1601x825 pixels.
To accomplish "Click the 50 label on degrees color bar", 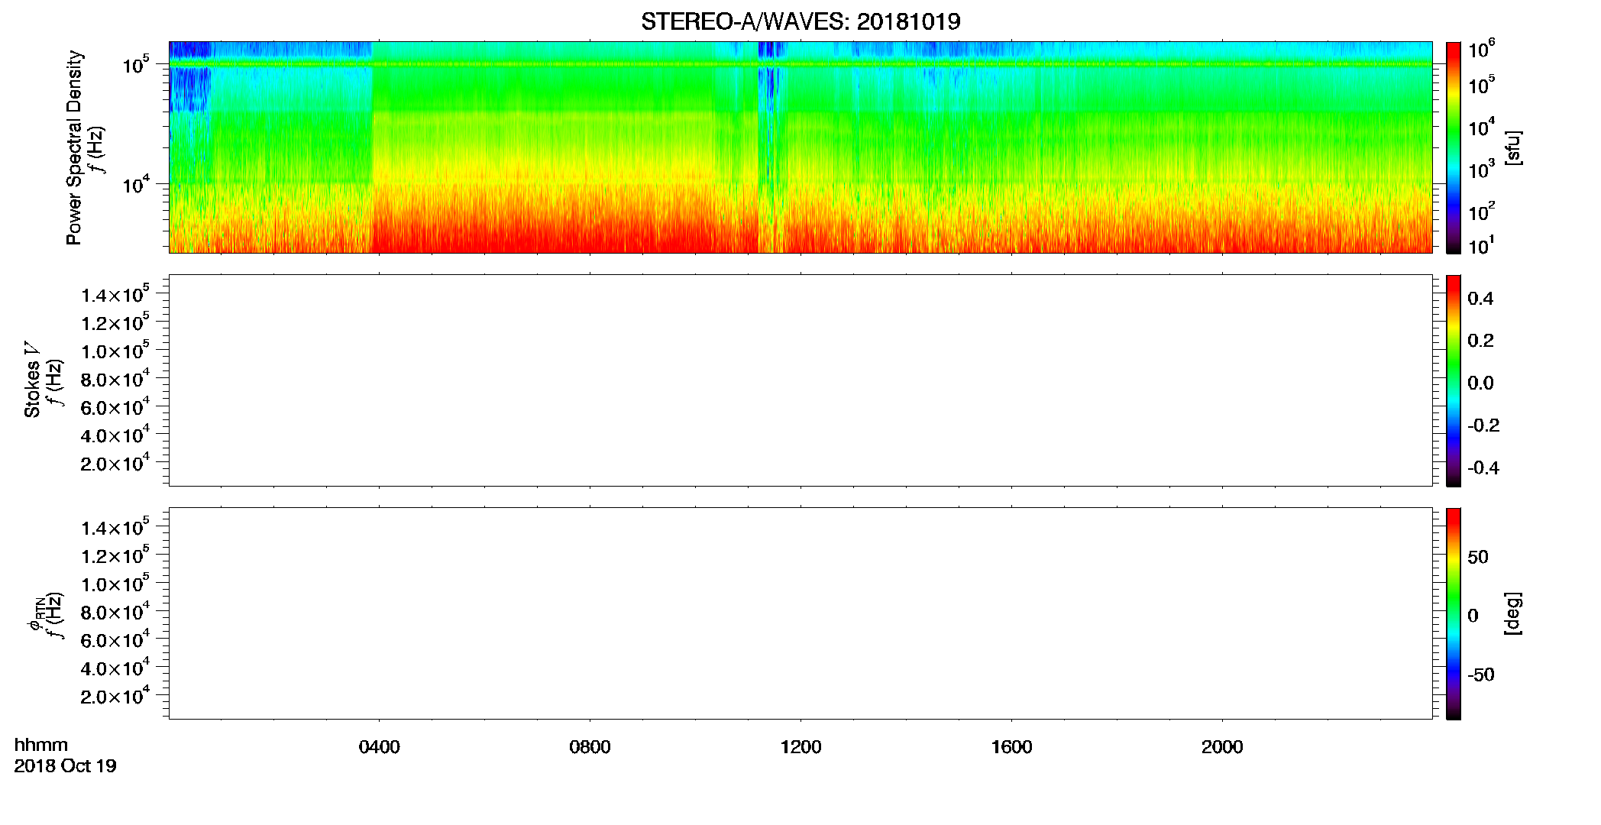I will coord(1478,557).
